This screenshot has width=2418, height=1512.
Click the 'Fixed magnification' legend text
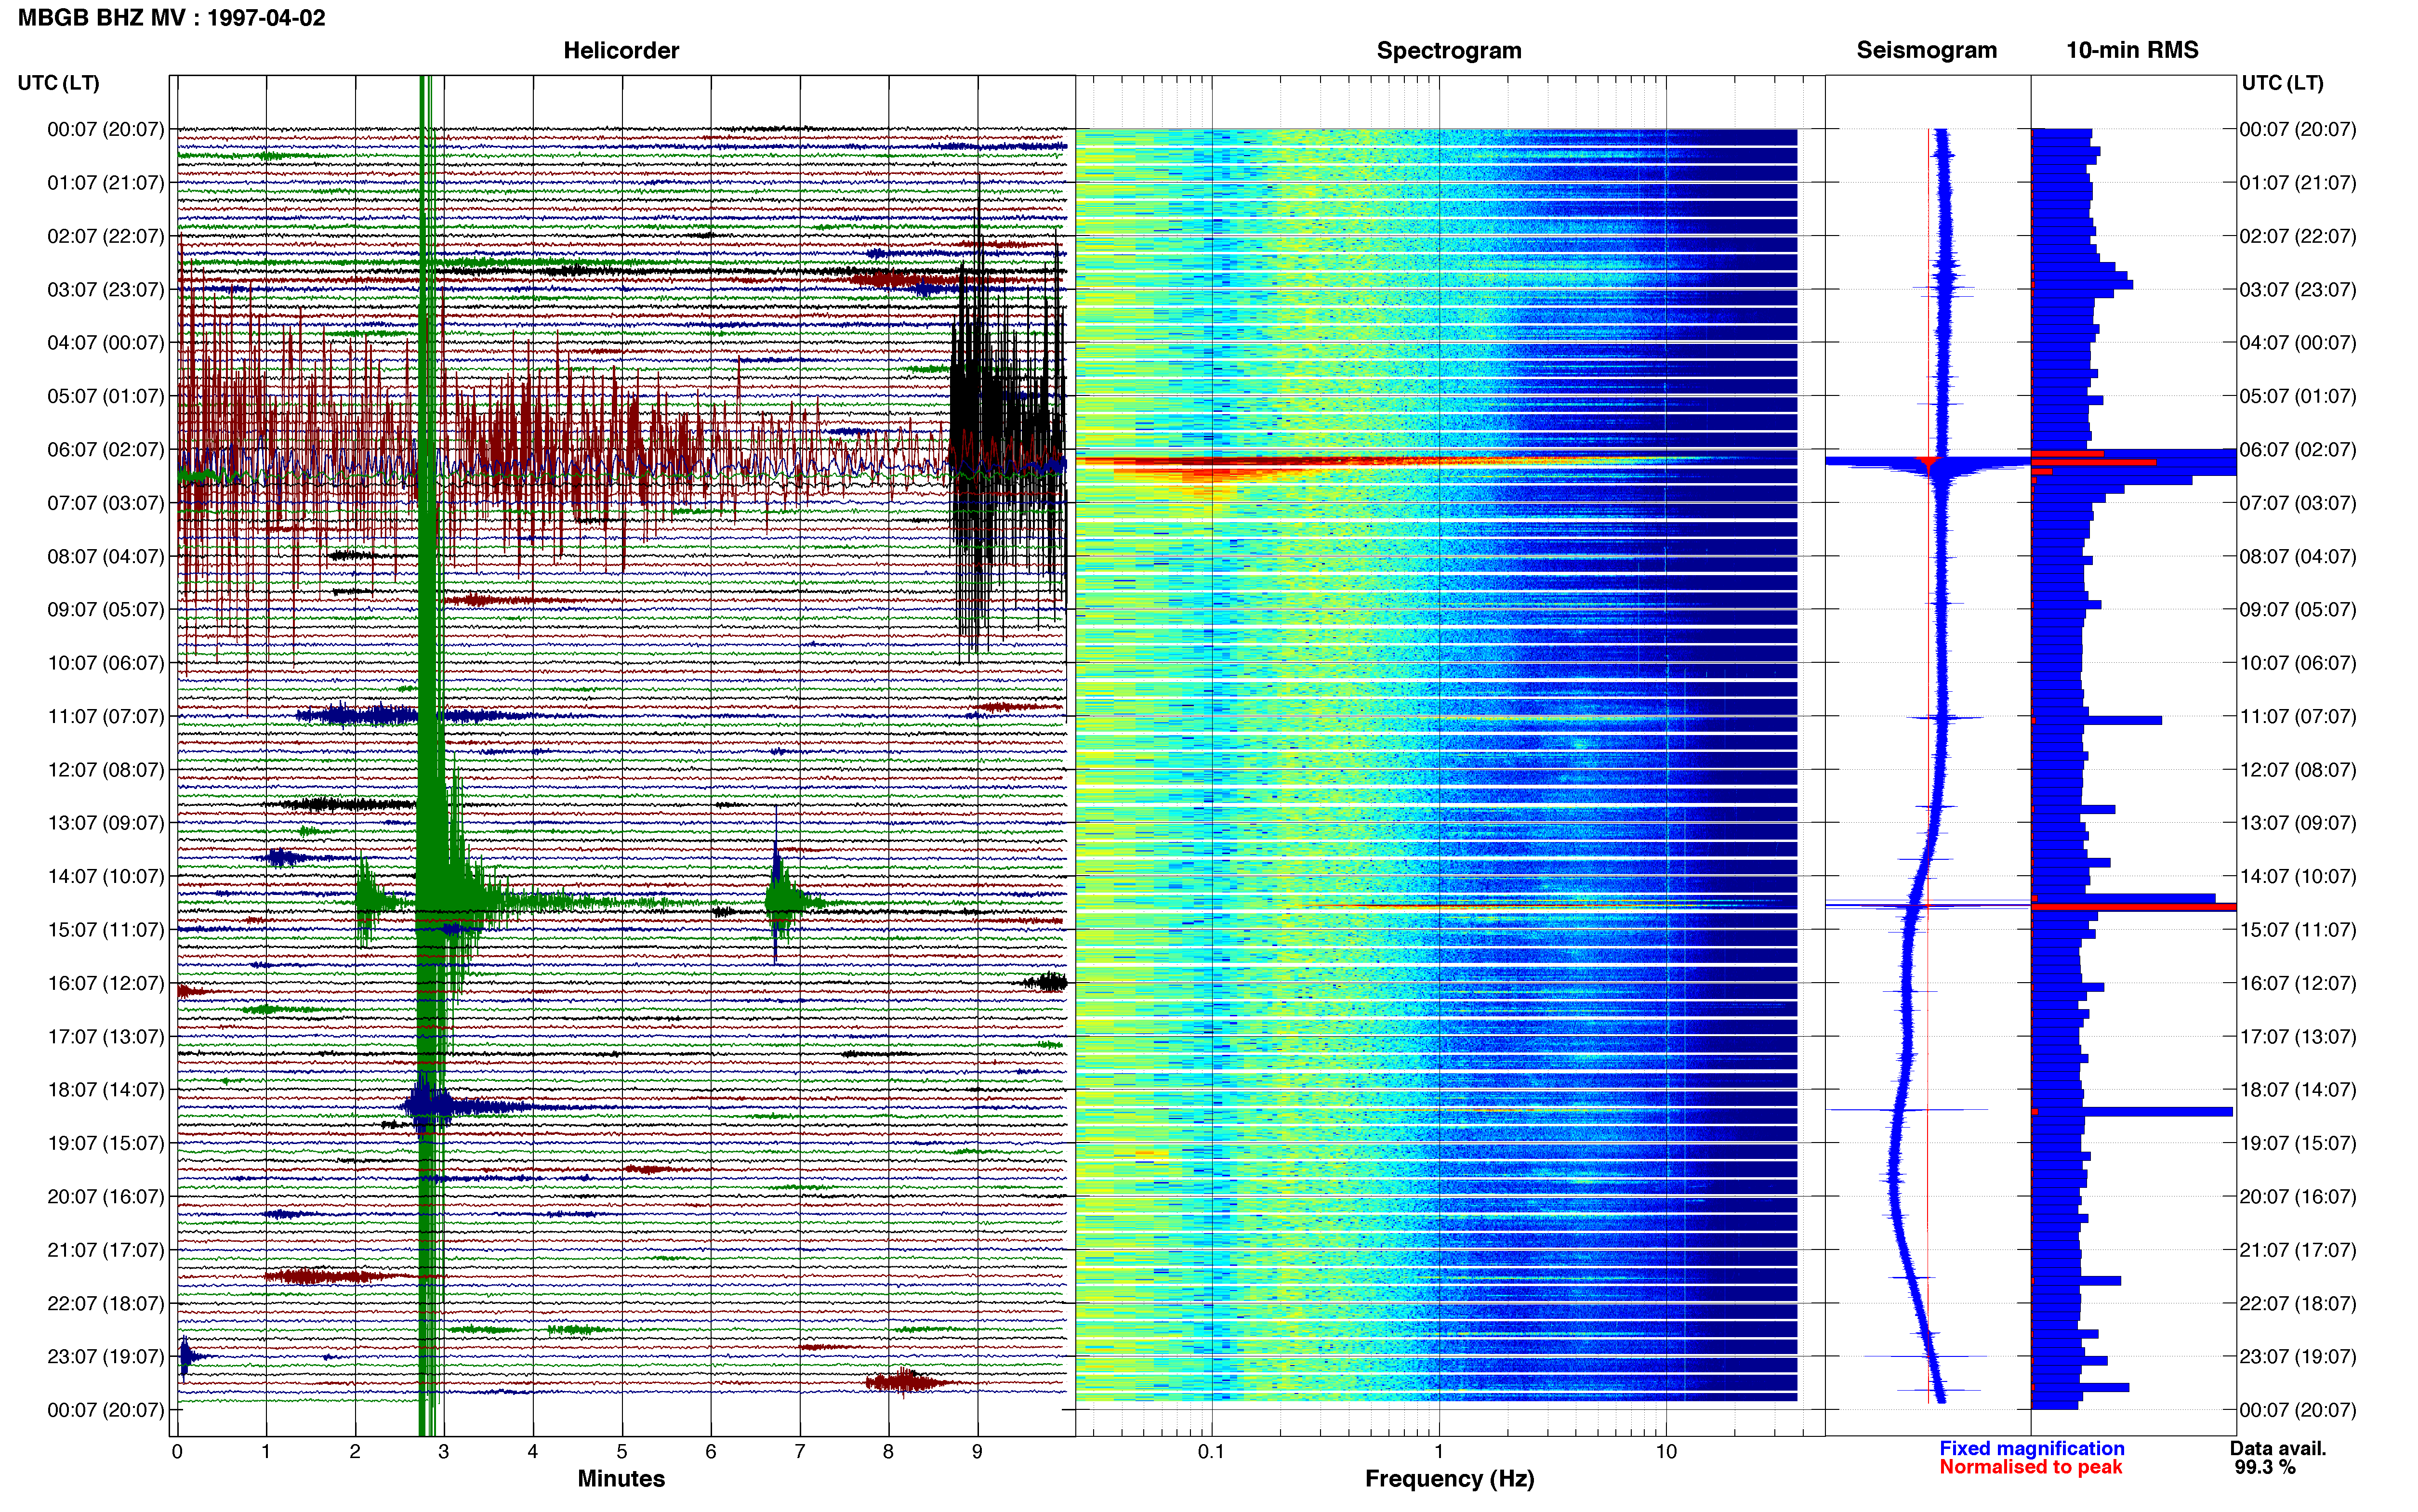[2032, 1448]
